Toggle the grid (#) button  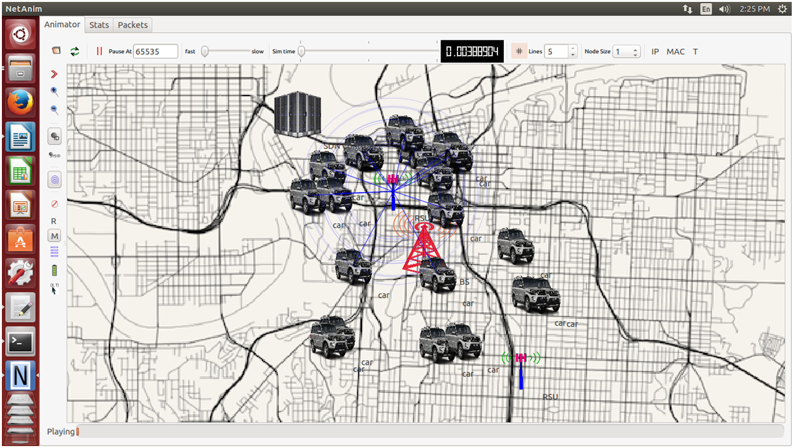(519, 51)
